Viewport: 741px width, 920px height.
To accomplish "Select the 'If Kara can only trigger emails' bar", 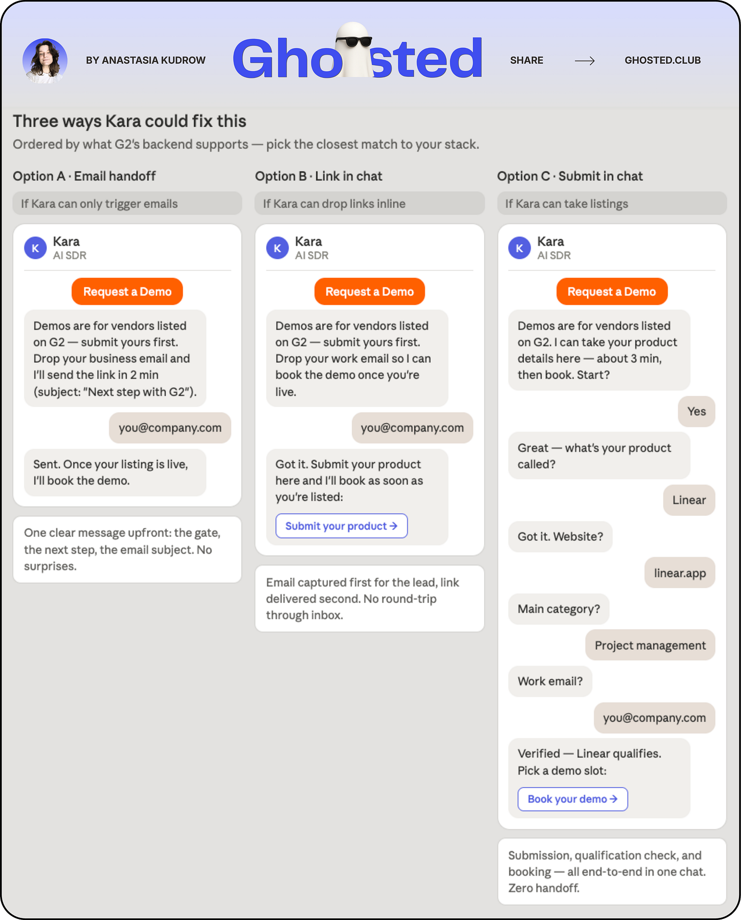I will pos(127,204).
